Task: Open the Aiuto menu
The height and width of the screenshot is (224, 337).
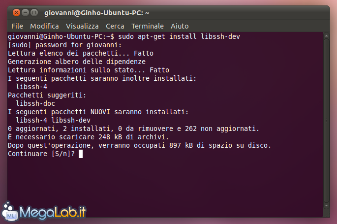Action: pyautogui.click(x=180, y=26)
